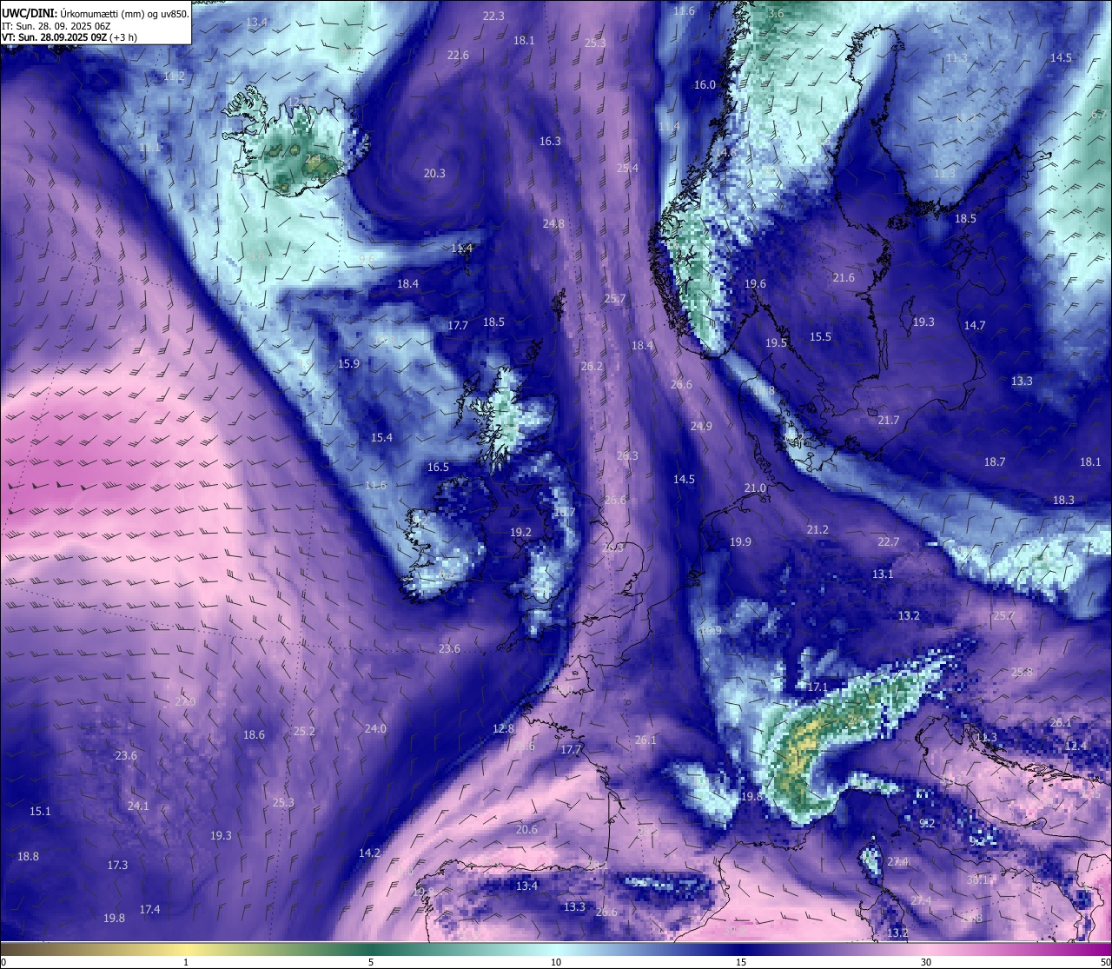Image resolution: width=1112 pixels, height=969 pixels.
Task: Click the 19.6 value over Sweden
Action: click(x=755, y=283)
